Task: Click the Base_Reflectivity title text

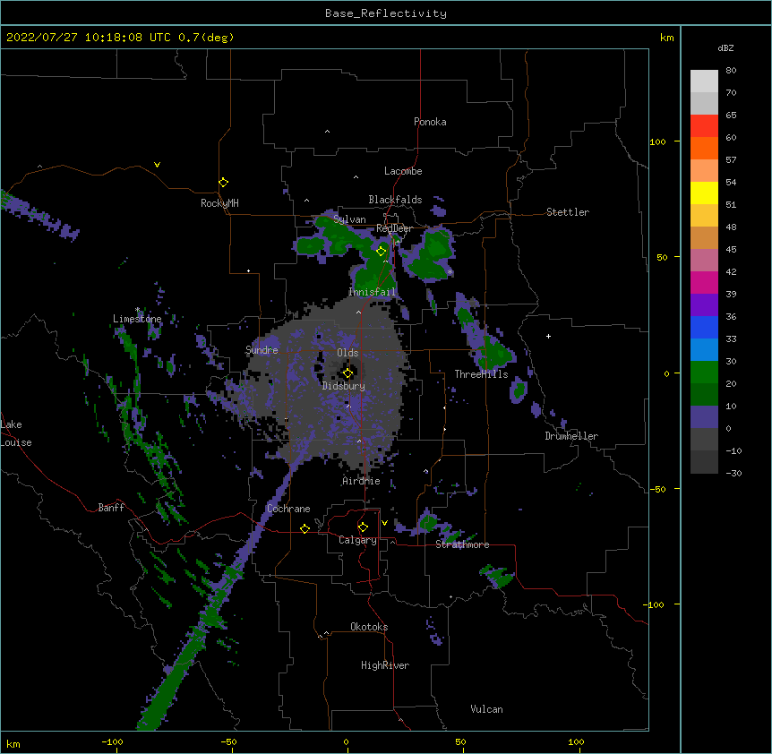Action: click(x=385, y=13)
